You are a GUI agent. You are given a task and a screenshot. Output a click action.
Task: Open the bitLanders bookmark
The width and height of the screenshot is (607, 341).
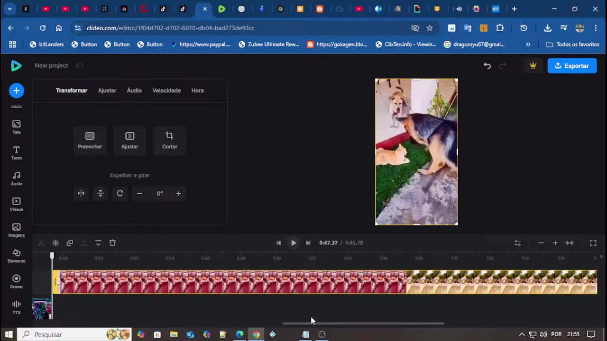[x=46, y=45]
